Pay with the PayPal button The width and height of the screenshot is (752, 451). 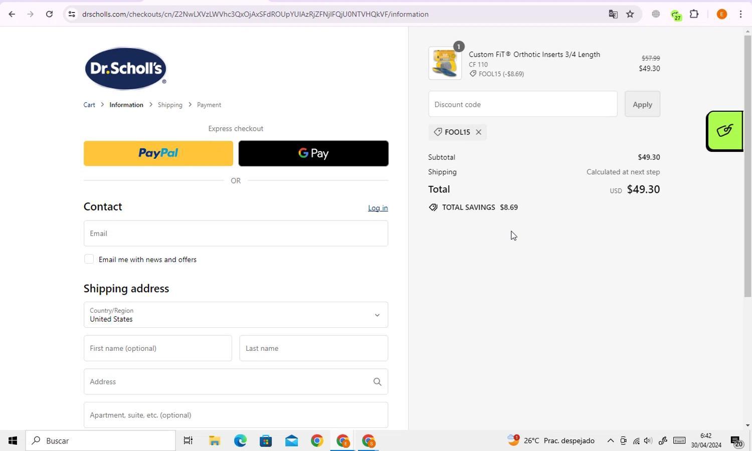coord(158,153)
